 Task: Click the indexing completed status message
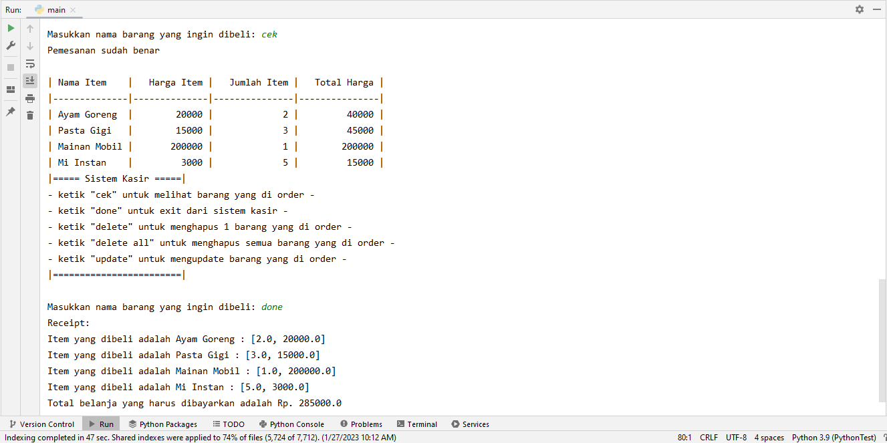[201, 438]
